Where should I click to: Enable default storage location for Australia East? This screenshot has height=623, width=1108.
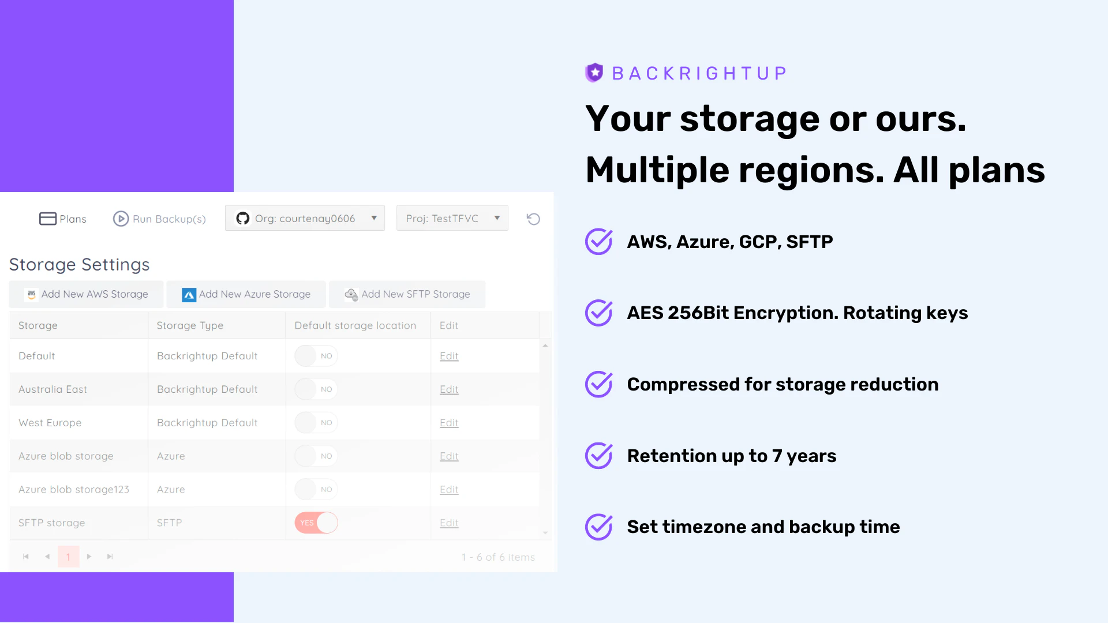pos(316,389)
